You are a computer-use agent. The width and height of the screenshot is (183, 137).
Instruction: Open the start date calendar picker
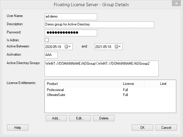68,47
